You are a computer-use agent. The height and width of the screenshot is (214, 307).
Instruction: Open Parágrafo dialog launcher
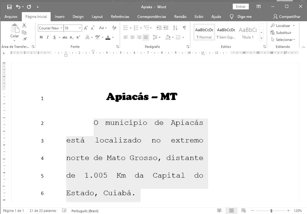click(188, 47)
